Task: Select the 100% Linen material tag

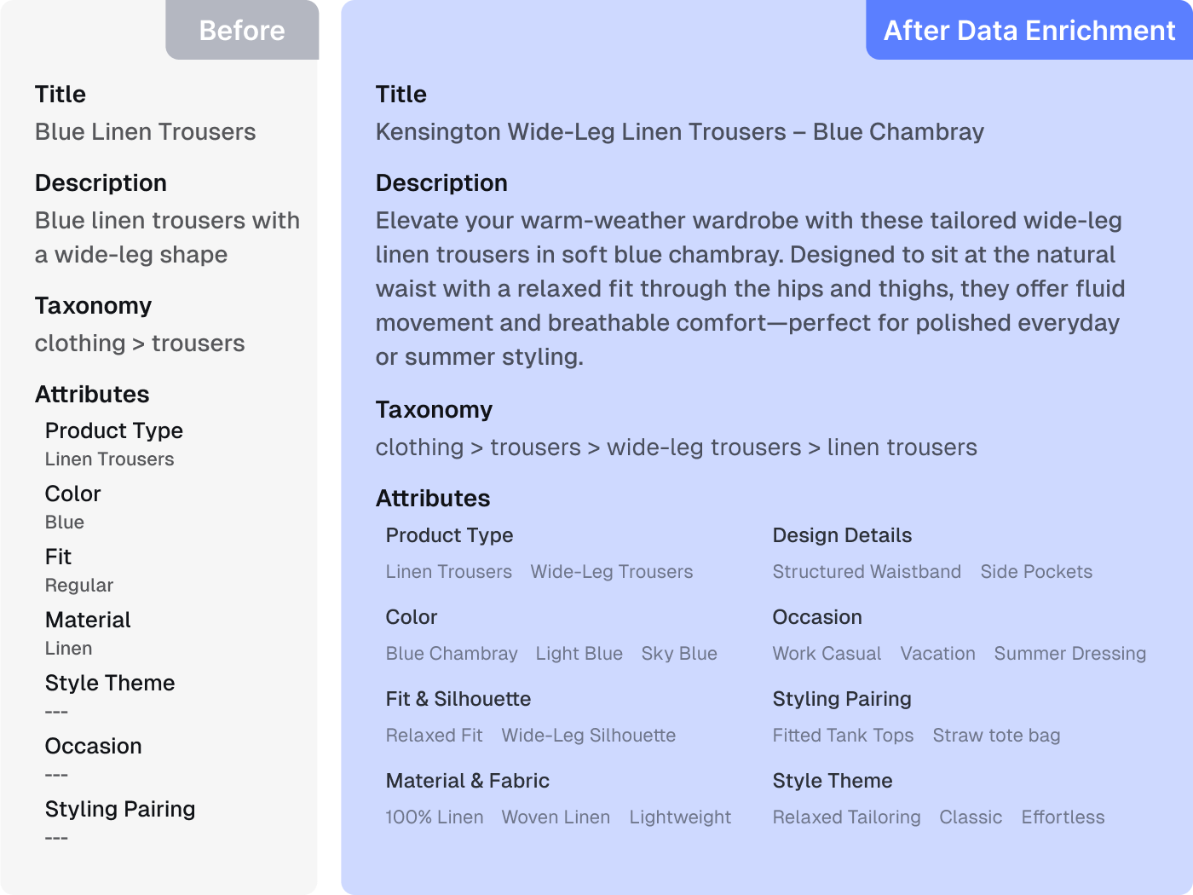Action: 434,817
